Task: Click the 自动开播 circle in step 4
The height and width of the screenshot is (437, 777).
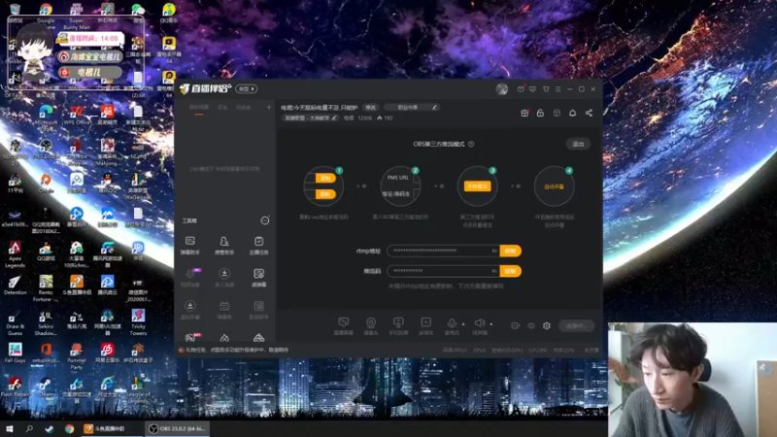Action: click(554, 186)
